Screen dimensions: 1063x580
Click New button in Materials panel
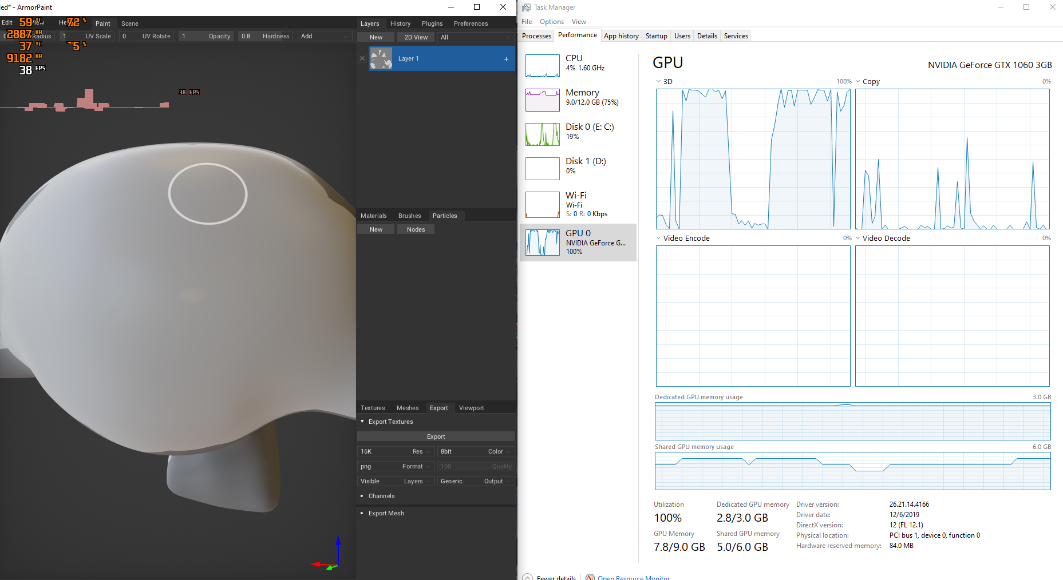pyautogui.click(x=376, y=229)
